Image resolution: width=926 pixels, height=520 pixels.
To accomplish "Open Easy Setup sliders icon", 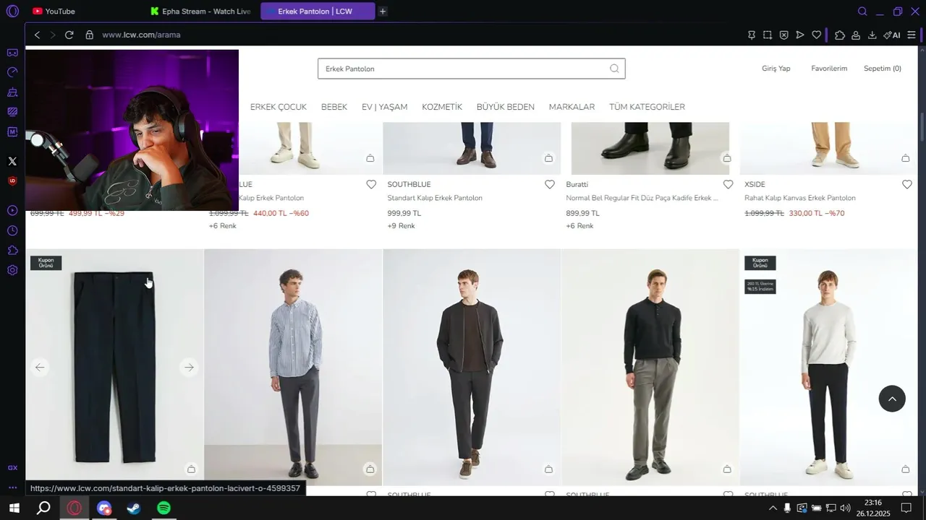I will pos(912,35).
